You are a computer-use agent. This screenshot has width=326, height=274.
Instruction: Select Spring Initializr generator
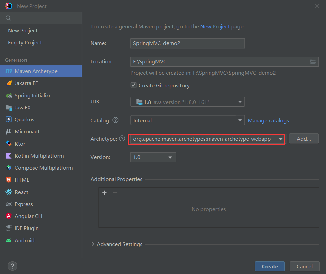[x=41, y=95]
